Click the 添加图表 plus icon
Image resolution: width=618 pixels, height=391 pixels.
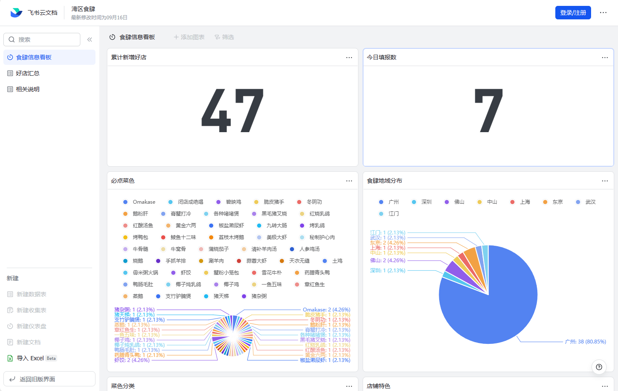176,37
